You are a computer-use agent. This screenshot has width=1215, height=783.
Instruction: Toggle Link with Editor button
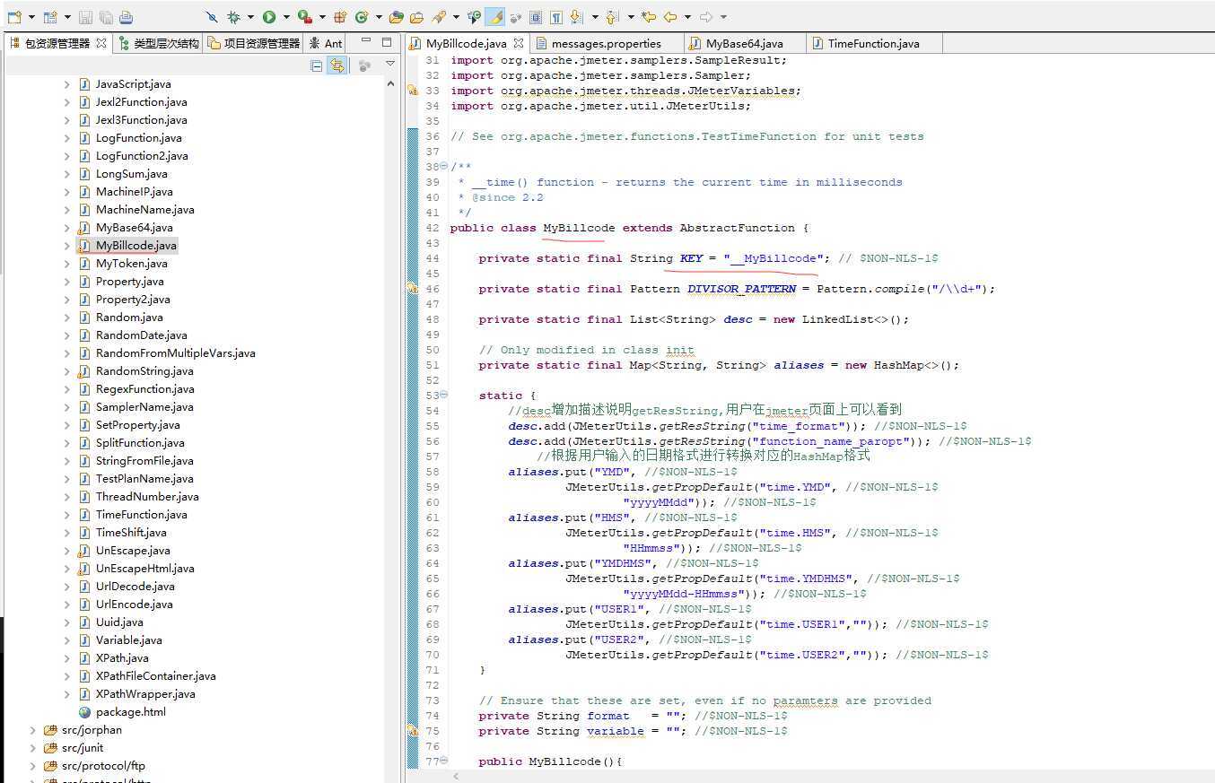tap(337, 65)
